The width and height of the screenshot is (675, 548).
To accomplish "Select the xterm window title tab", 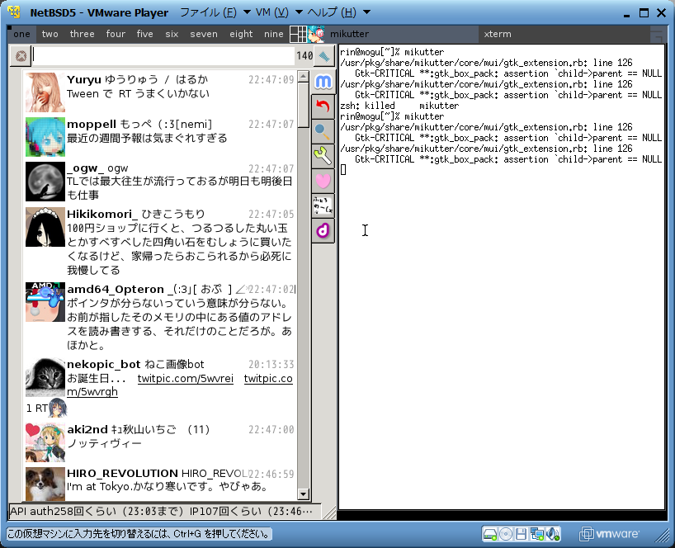I will click(564, 34).
